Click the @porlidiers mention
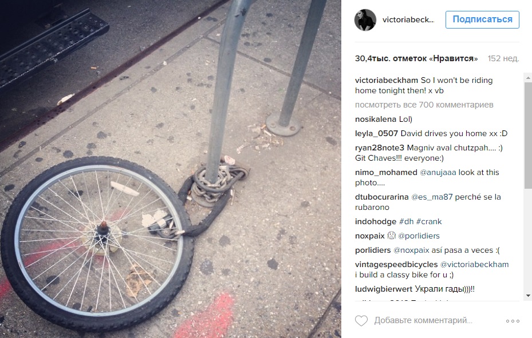The width and height of the screenshot is (532, 338). (x=419, y=236)
